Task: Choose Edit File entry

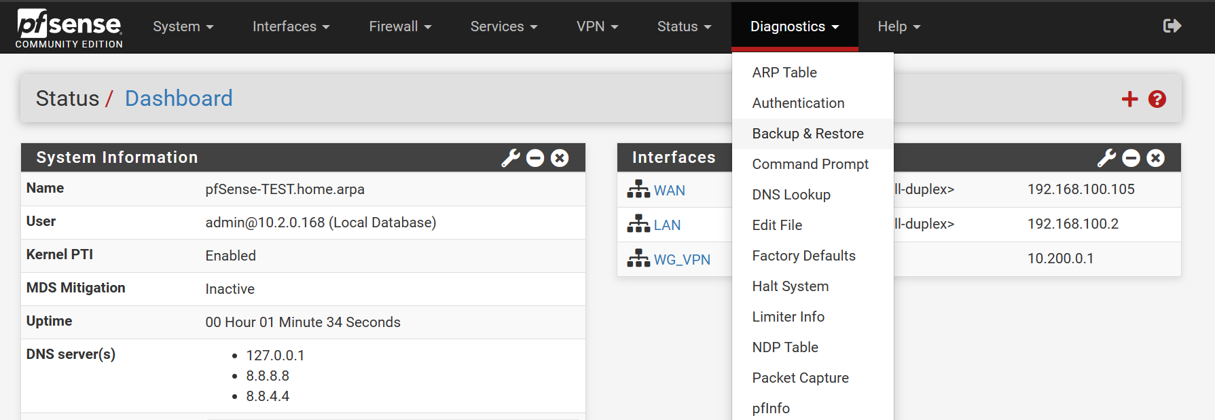Action: (x=813, y=225)
